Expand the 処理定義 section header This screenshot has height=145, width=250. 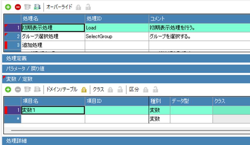126,58
